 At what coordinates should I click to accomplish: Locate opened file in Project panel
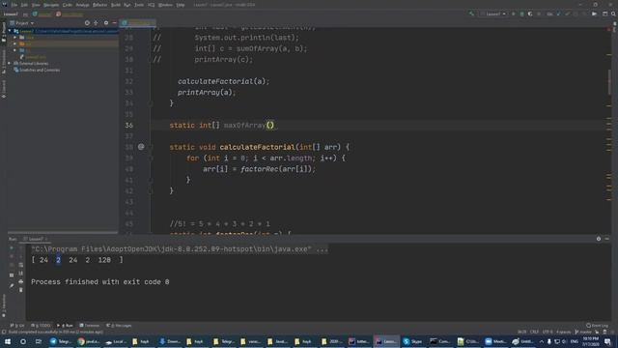pos(87,23)
